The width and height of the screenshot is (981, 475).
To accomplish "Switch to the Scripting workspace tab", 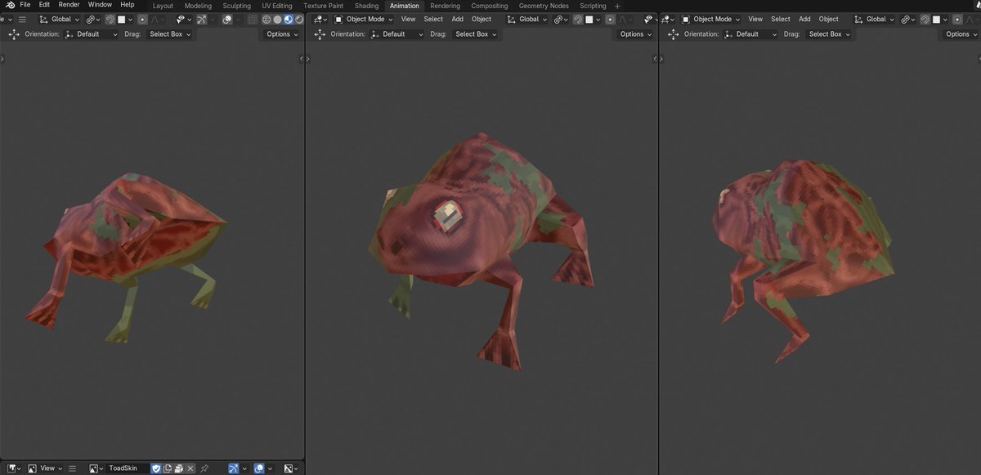I will pos(593,6).
